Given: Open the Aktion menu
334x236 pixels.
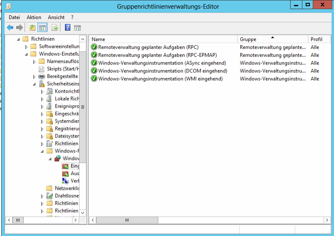Looking at the screenshot, I should [34, 17].
